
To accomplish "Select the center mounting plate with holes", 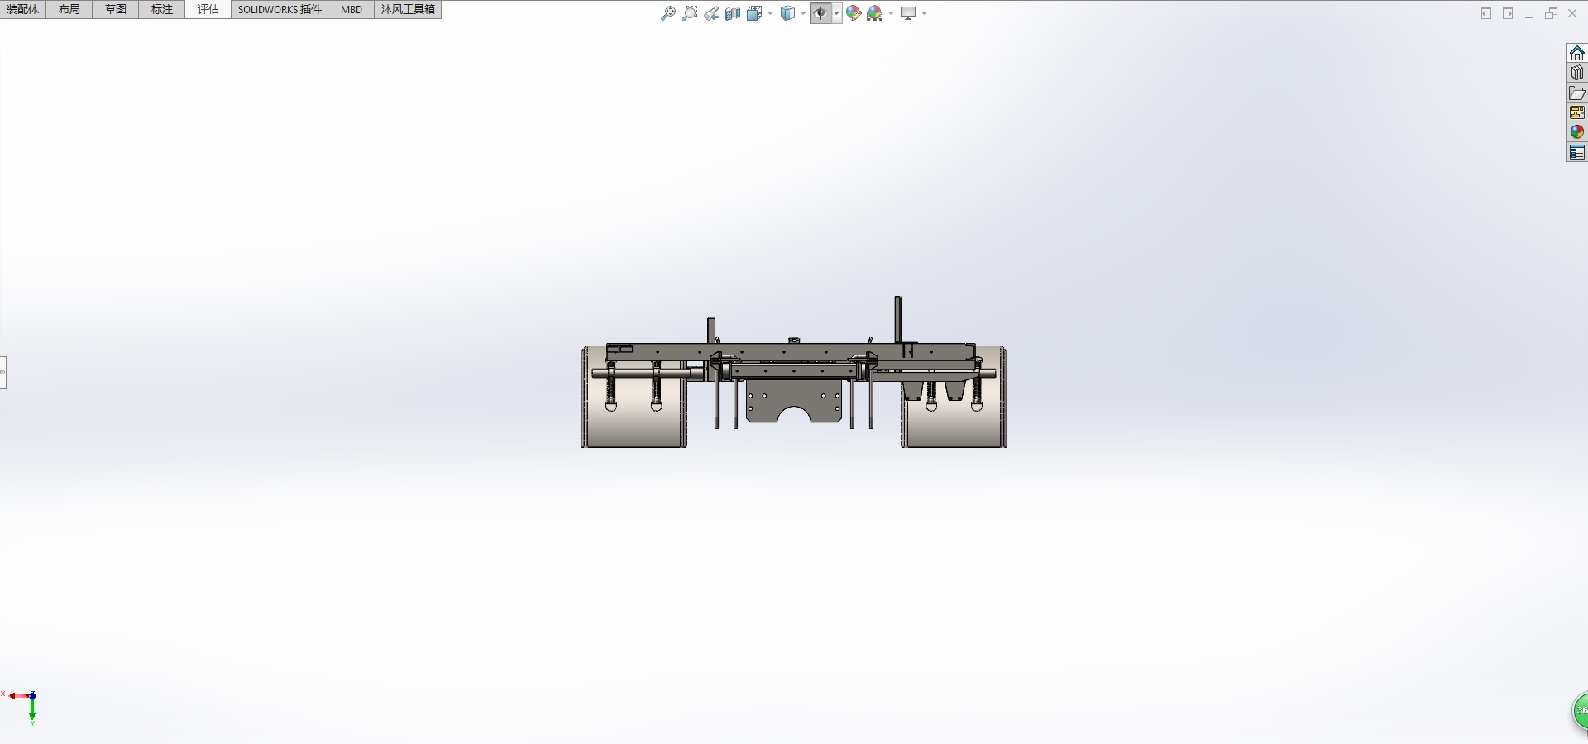I will 794,400.
